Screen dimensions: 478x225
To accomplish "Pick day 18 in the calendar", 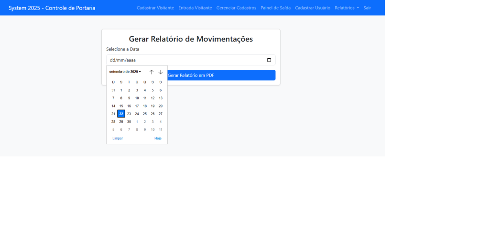I will click(x=145, y=106).
